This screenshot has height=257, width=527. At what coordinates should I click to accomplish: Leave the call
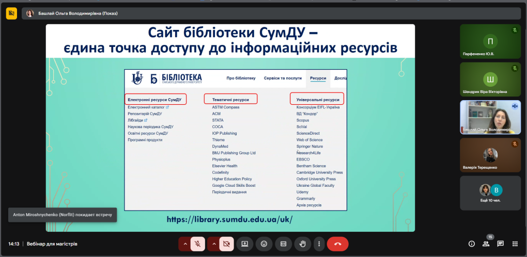pyautogui.click(x=337, y=244)
